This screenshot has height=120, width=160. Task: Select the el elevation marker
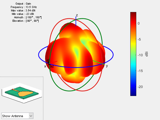tap(48, 60)
